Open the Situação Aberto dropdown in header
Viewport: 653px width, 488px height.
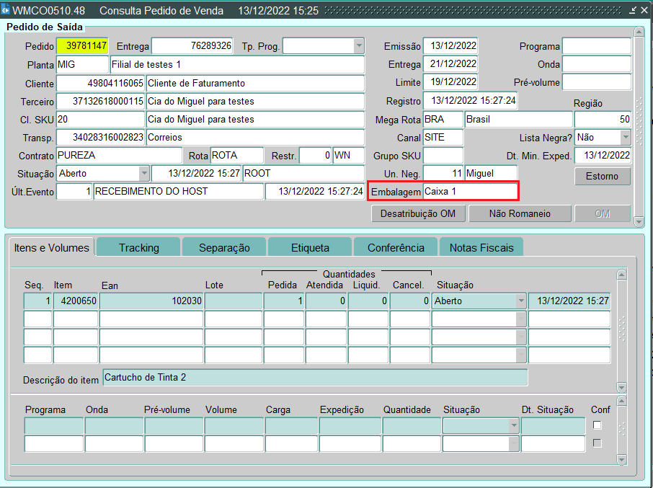coord(144,173)
